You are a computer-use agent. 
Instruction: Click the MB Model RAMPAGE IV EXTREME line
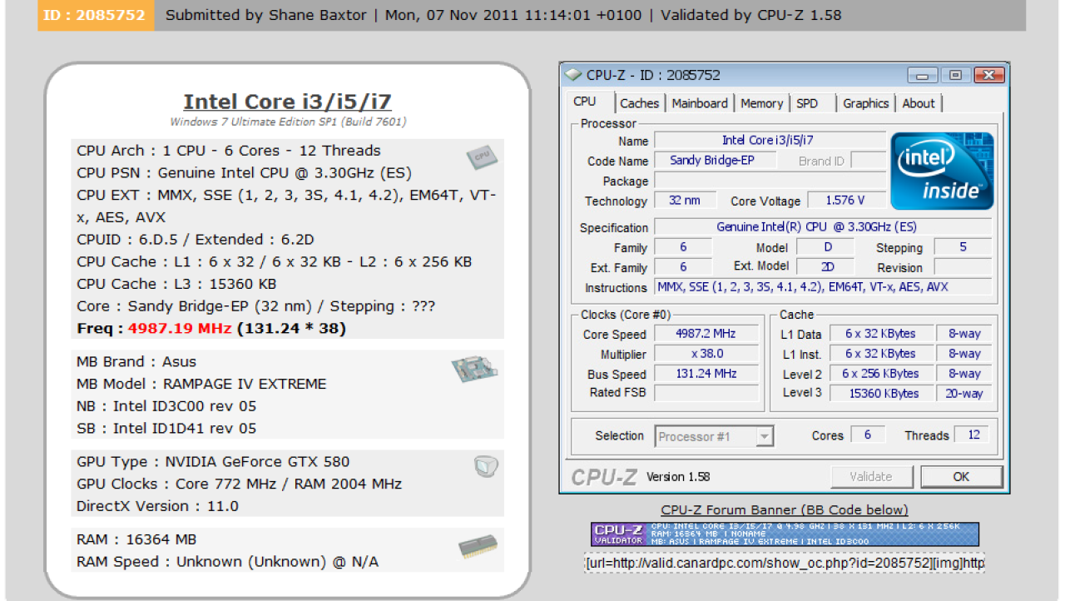click(x=201, y=384)
